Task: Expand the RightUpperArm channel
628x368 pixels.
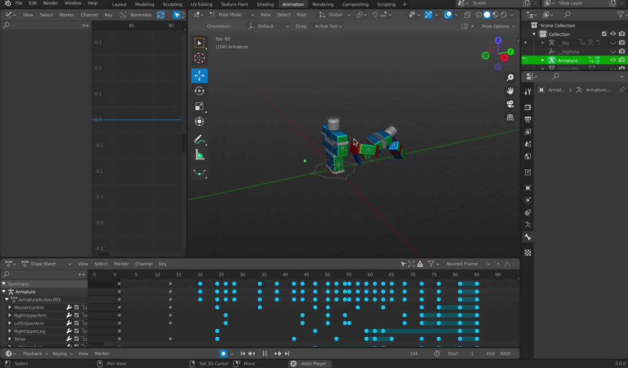Action: point(10,315)
